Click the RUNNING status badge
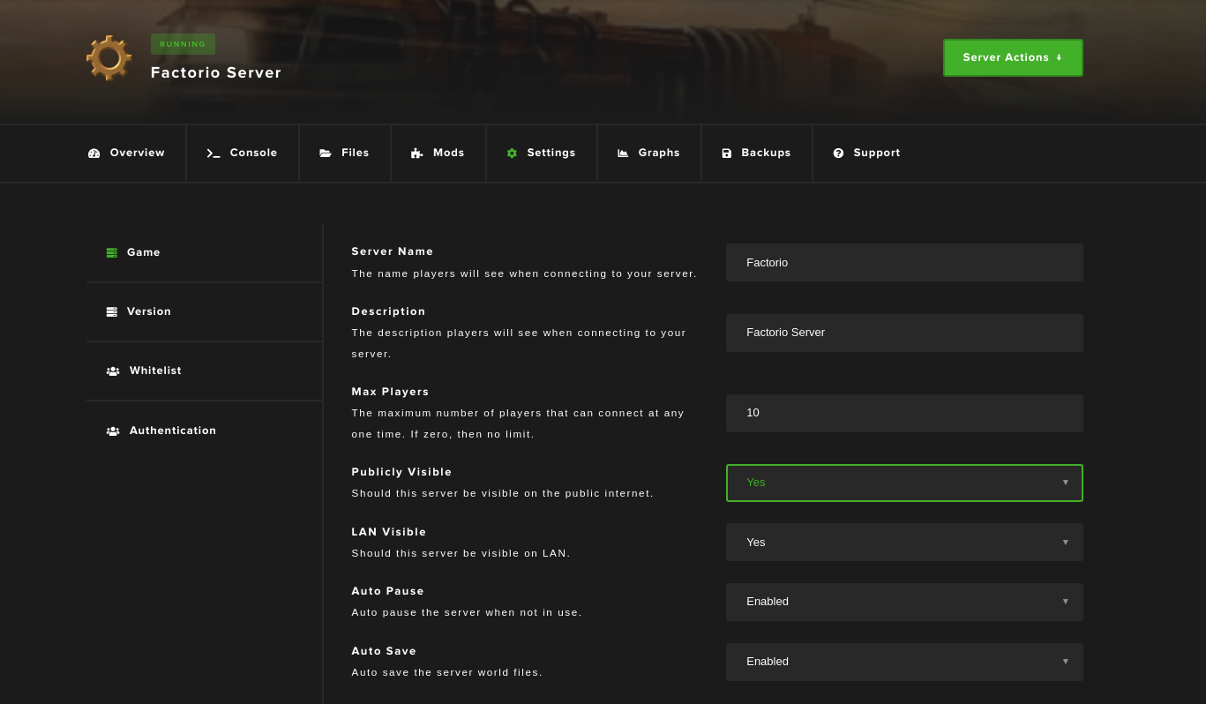 click(x=183, y=44)
